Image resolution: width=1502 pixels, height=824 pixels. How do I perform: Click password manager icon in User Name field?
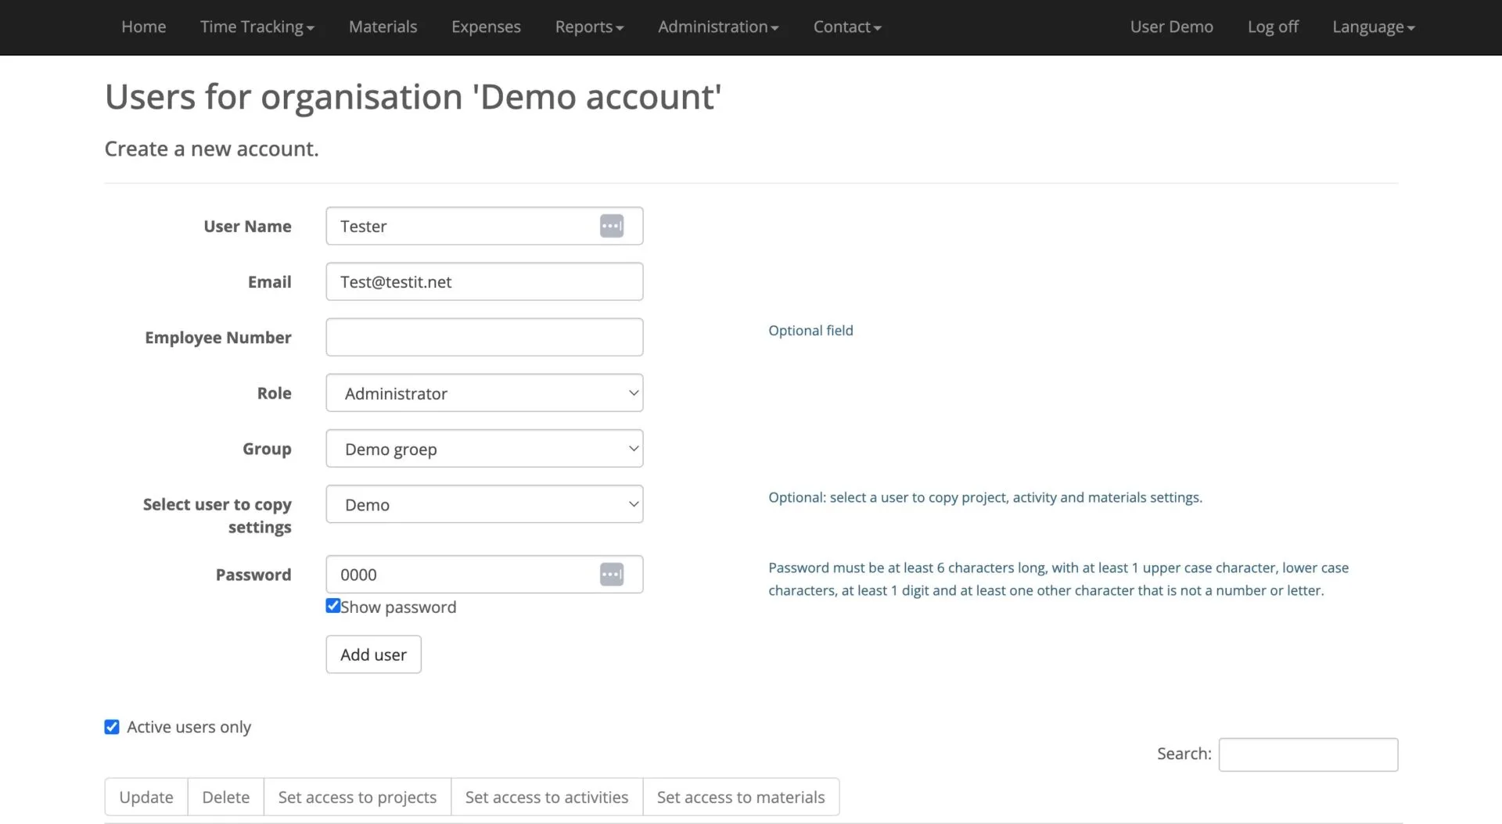coord(611,226)
